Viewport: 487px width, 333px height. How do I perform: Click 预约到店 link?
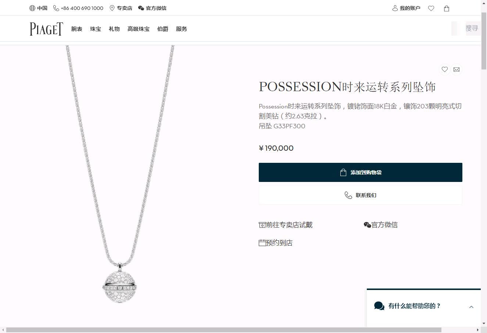click(276, 243)
